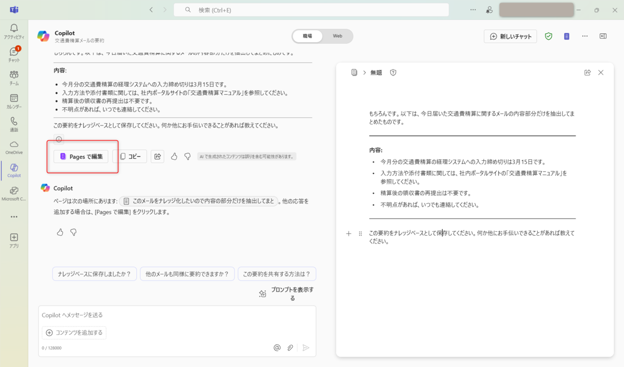Open the Chat (チャット) sidebar icon
624x367 pixels.
point(14,54)
